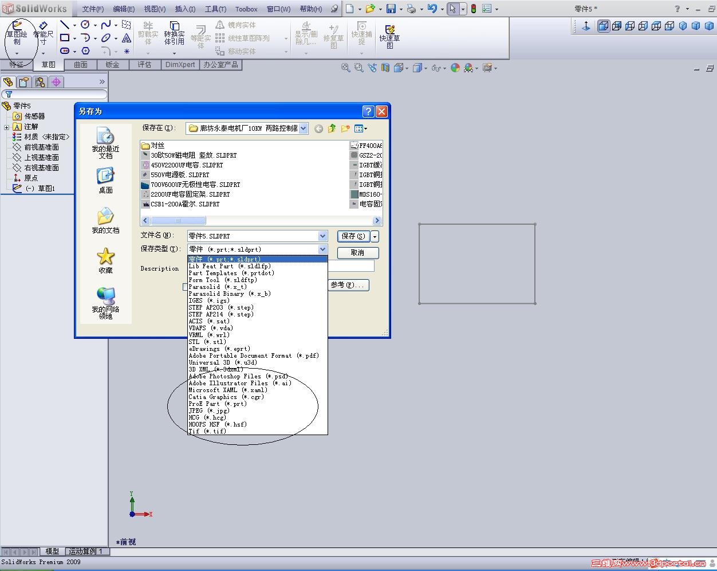Viewport: 717px width, 571px height.
Task: Open the Toolbox menu
Action: point(246,9)
